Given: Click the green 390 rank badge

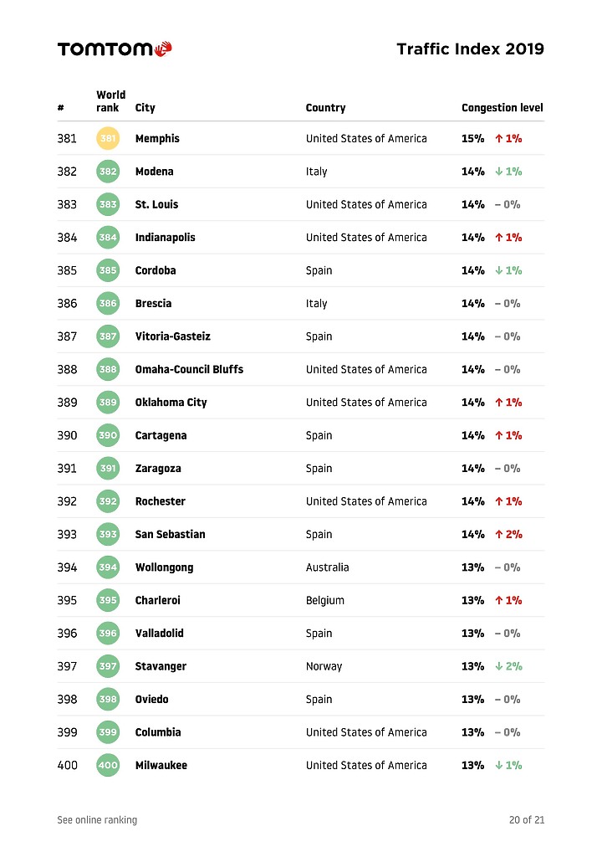Looking at the screenshot, I should coord(108,435).
